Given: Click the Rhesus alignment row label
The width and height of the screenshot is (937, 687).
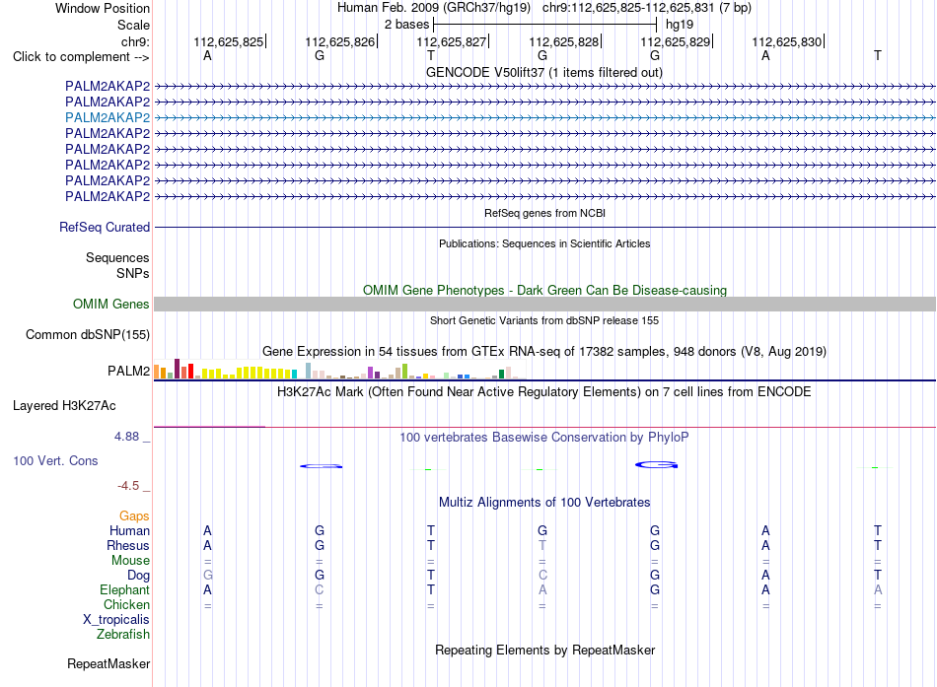Looking at the screenshot, I should (128, 546).
